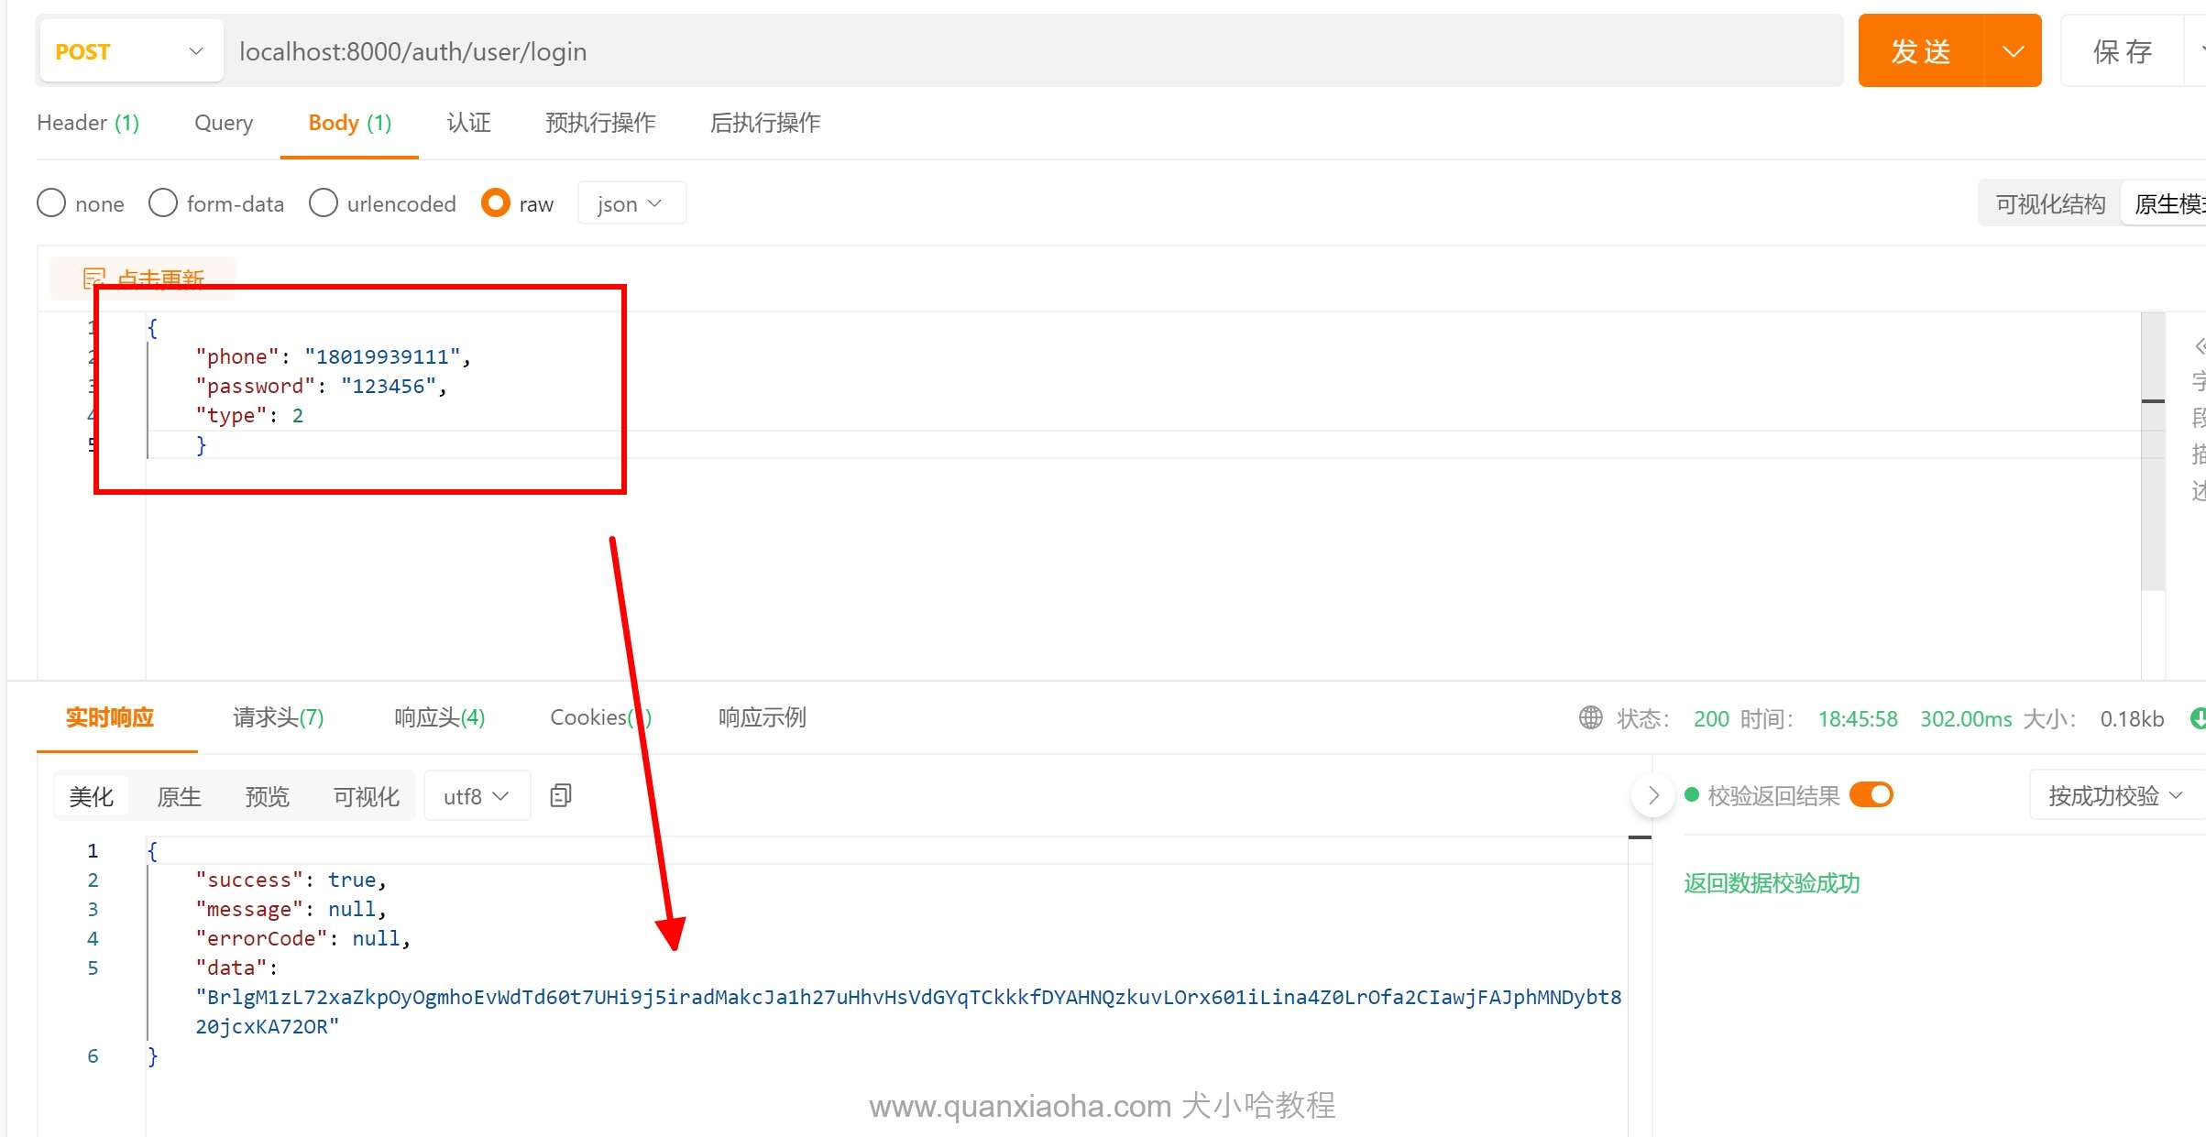Toggle the 校验返回结果 switch
This screenshot has width=2206, height=1137.
tap(1871, 794)
